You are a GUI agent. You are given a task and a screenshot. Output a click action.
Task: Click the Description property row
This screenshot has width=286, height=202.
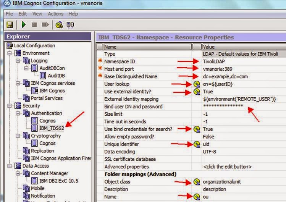tap(191, 189)
